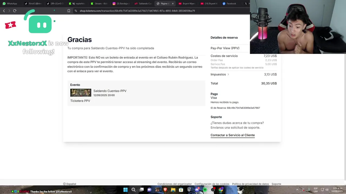
Task: Expand the Impuestos tax breakdown chevron
Action: pos(228,74)
